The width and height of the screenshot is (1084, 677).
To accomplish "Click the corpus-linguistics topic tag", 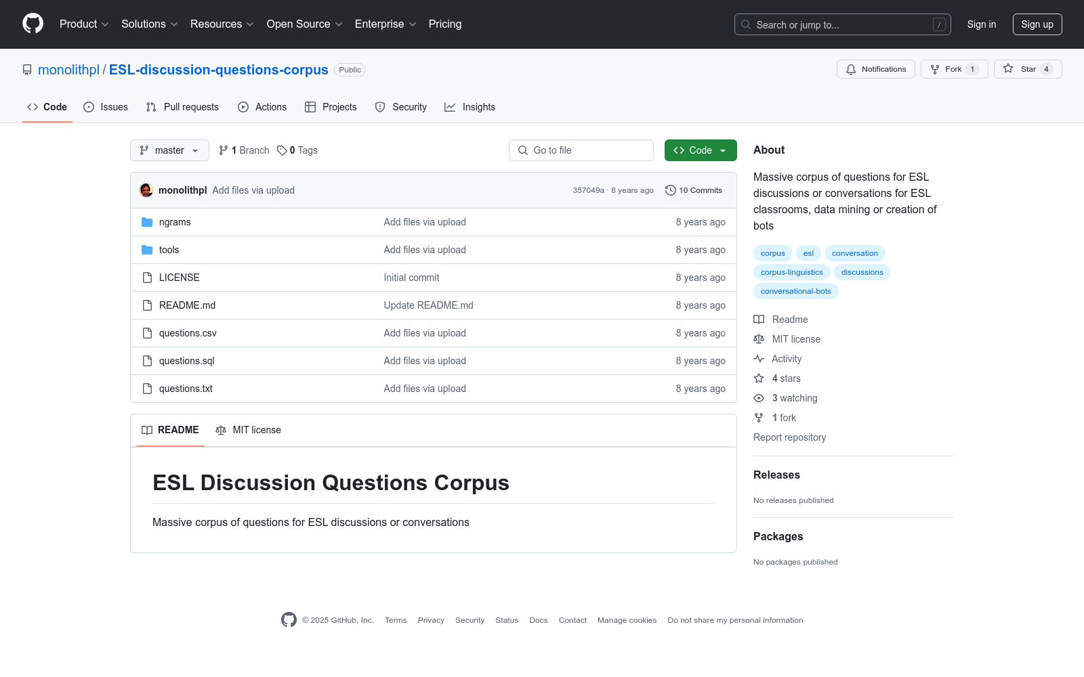I will click(x=792, y=272).
